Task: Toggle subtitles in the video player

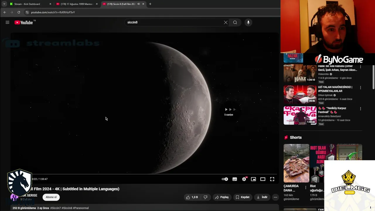Action: [235, 179]
